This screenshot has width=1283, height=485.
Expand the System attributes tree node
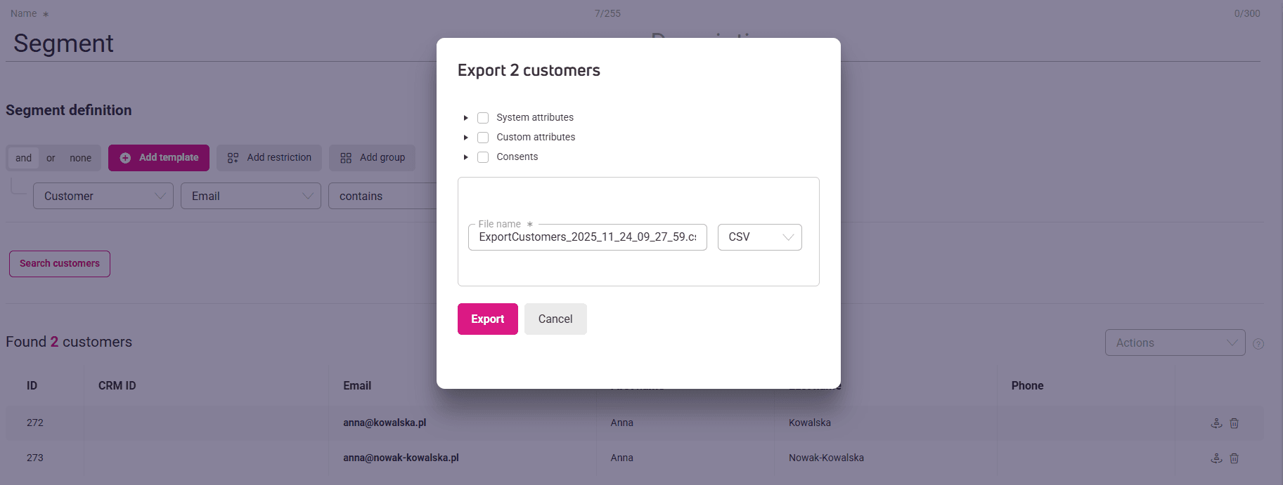(465, 118)
